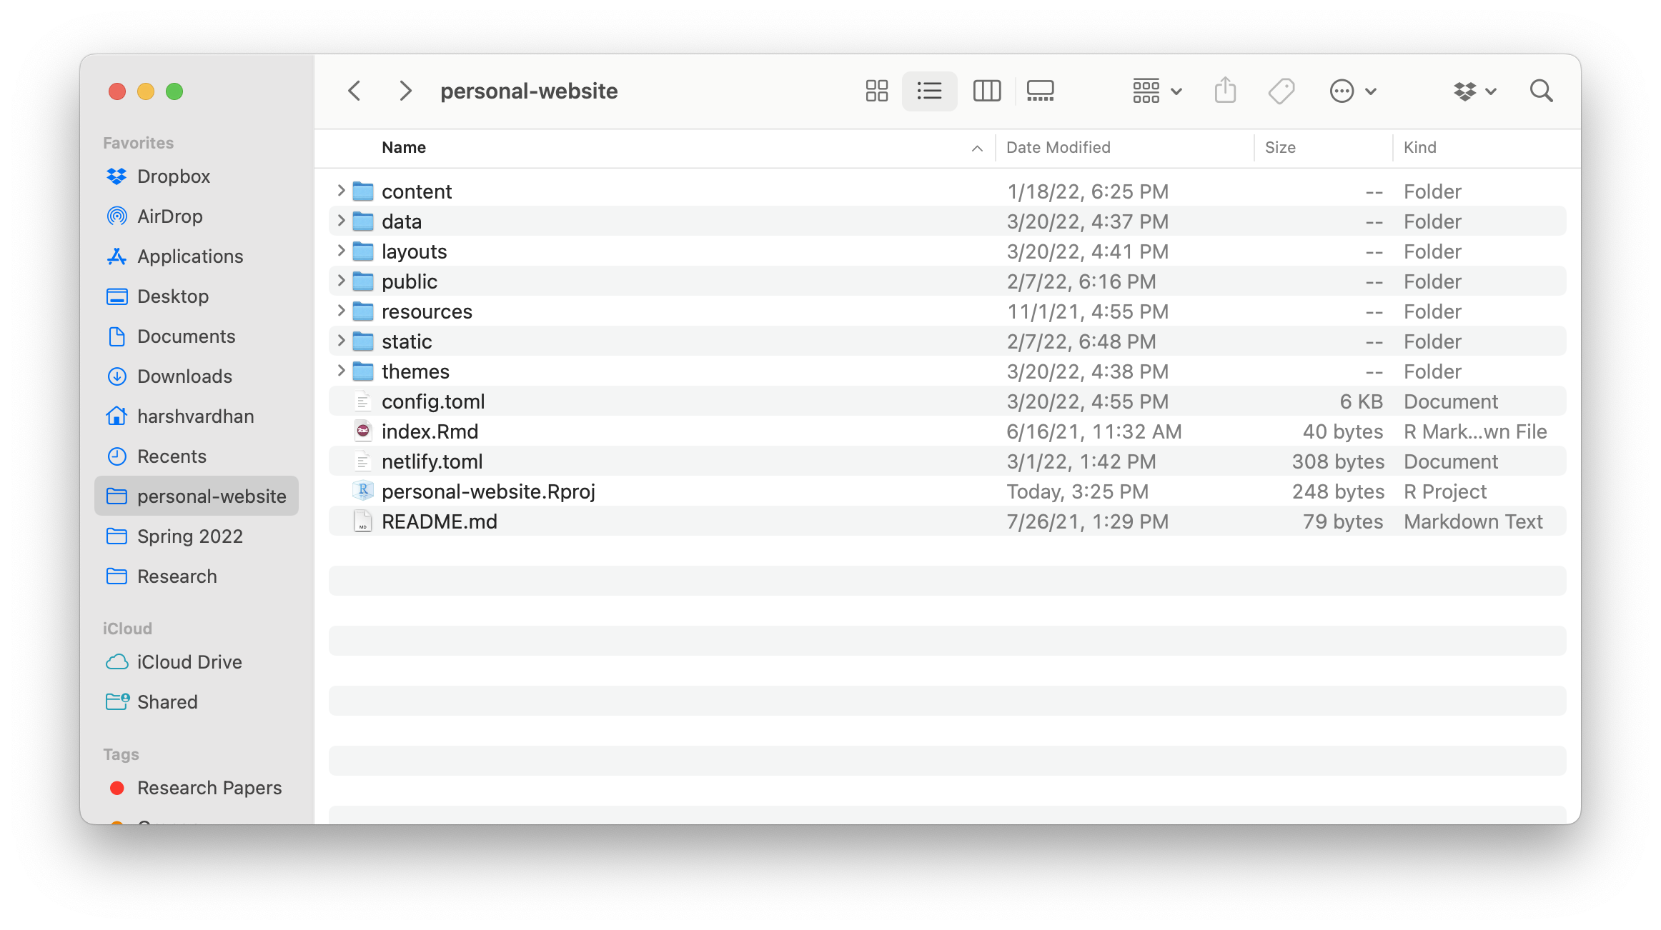Switch to gallery view
1661x930 pixels.
click(1040, 91)
